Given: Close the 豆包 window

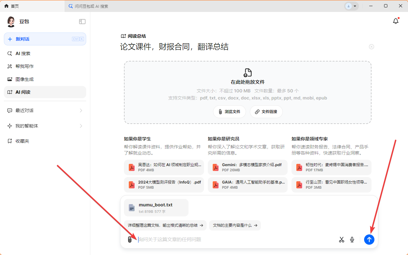Looking at the screenshot, I should pos(401,6).
